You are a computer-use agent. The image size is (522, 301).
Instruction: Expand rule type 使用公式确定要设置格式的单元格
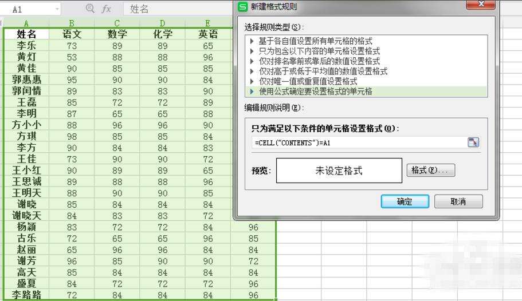point(252,92)
